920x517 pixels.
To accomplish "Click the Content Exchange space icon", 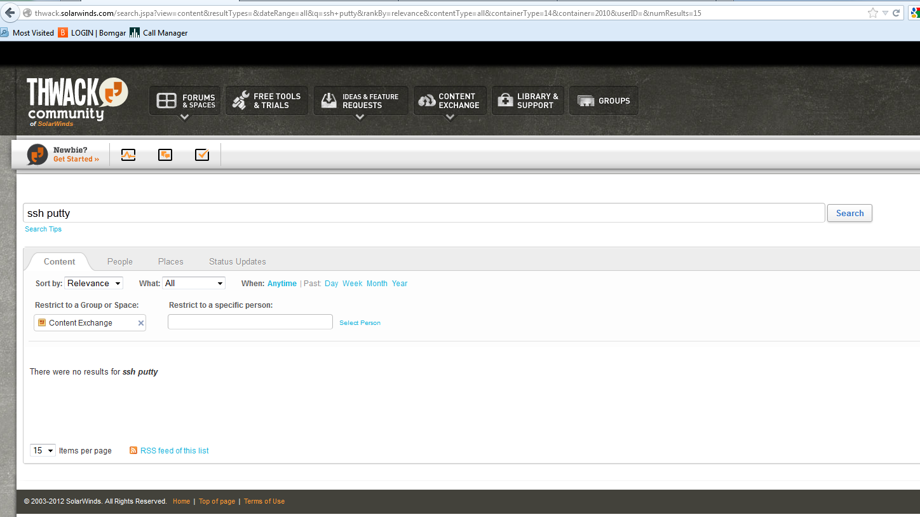I will tap(42, 322).
